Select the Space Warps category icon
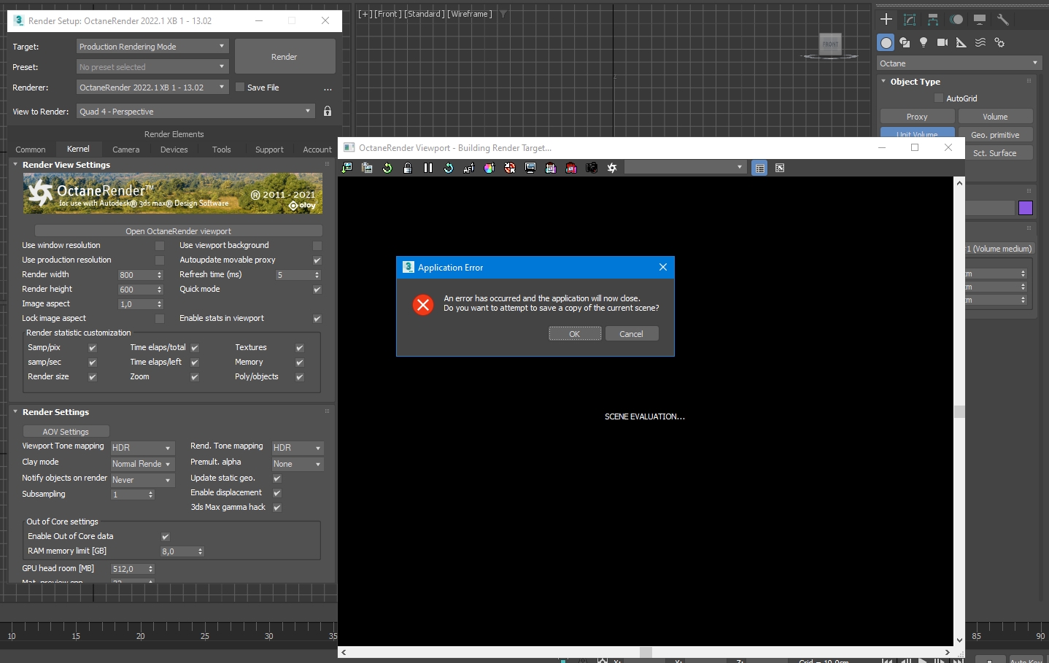The image size is (1049, 663). 980,43
